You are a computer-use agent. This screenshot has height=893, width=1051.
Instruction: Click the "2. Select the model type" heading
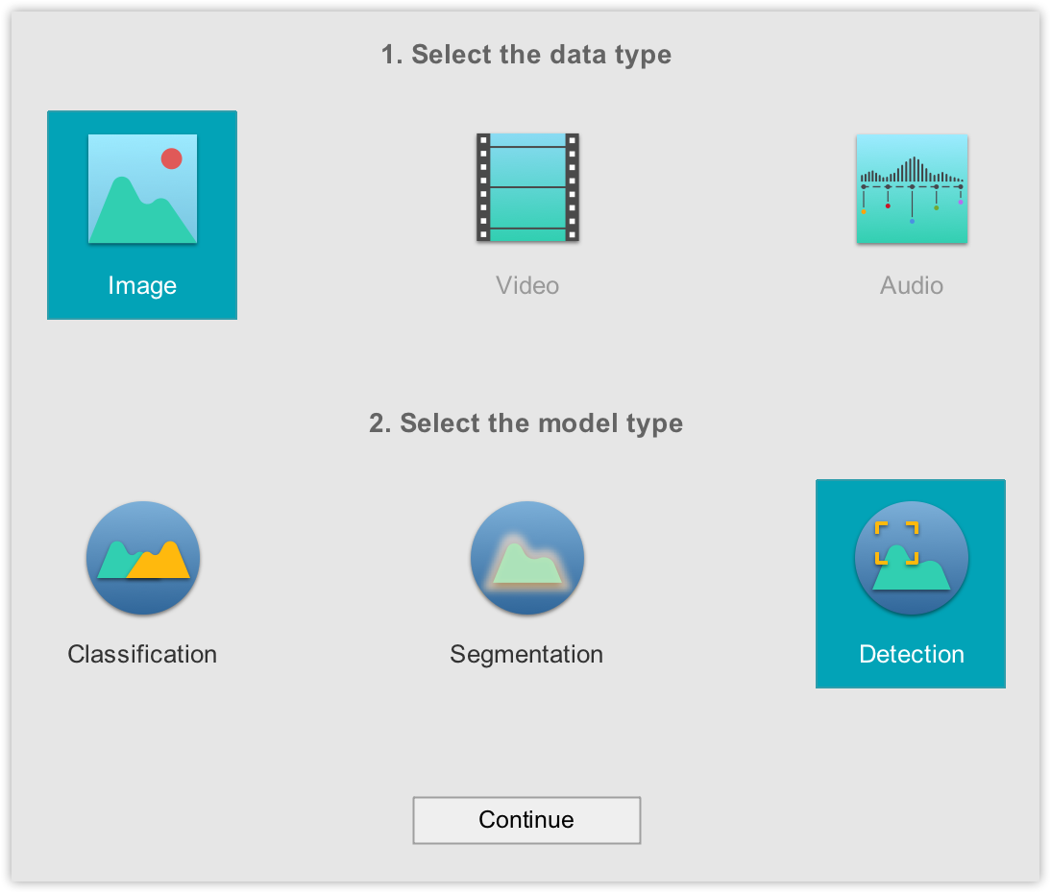pyautogui.click(x=526, y=423)
